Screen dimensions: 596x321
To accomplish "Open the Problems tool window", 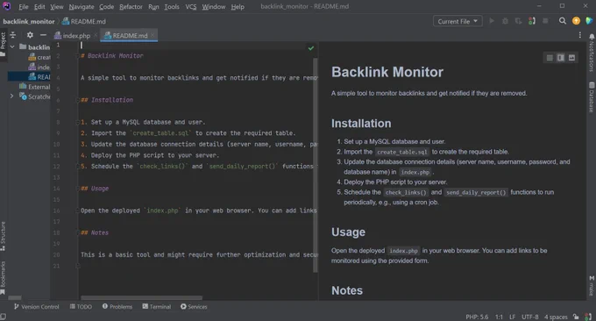I will (117, 307).
